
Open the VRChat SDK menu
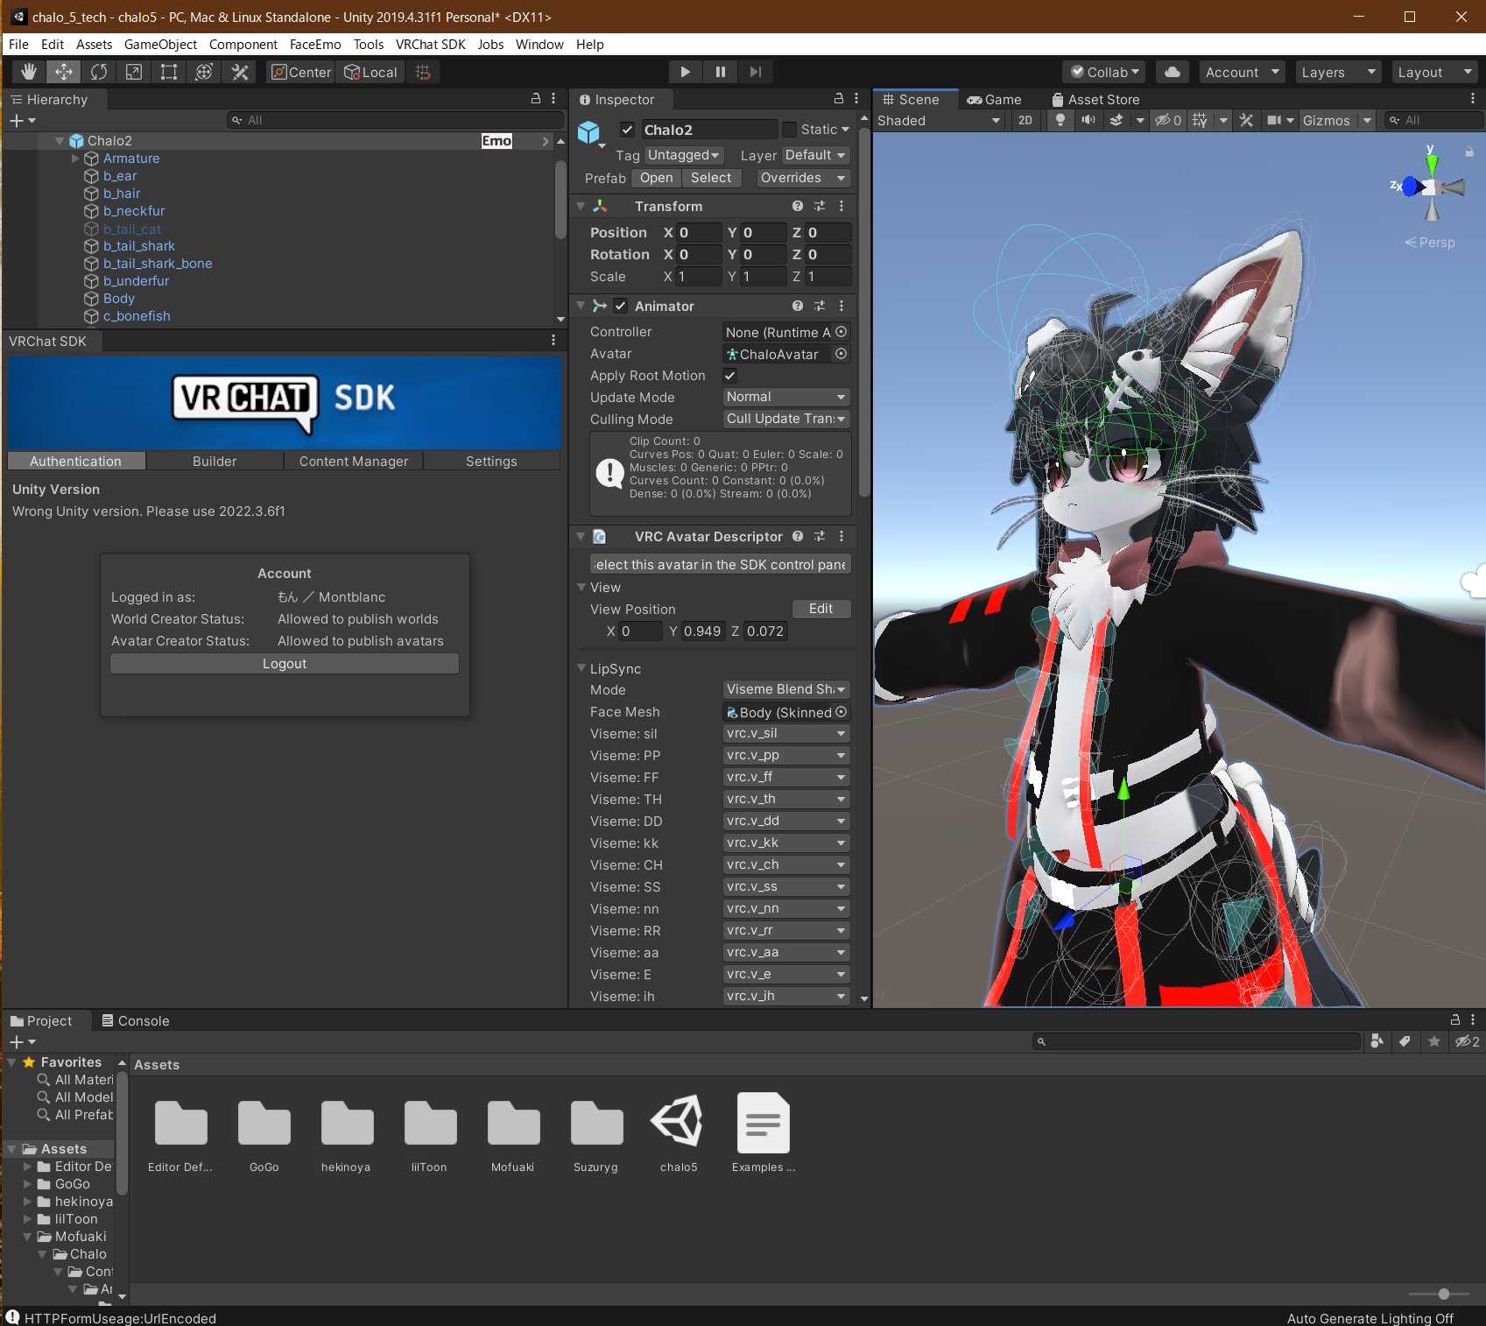click(430, 45)
